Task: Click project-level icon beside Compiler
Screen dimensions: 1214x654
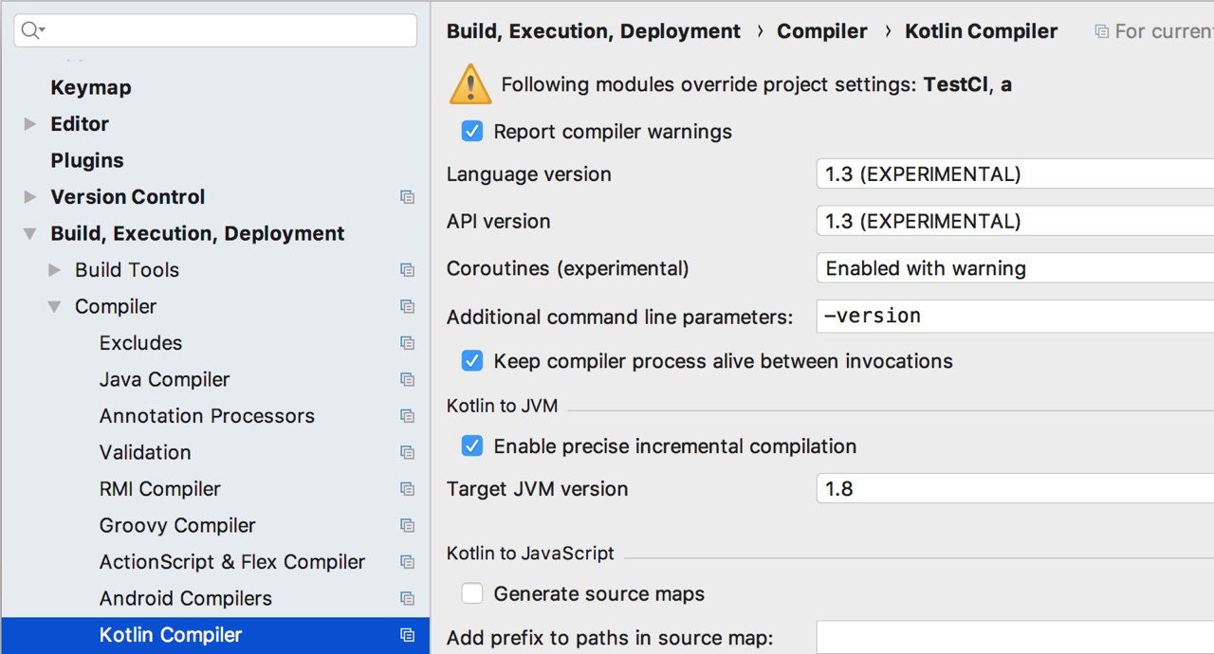Action: [x=407, y=307]
